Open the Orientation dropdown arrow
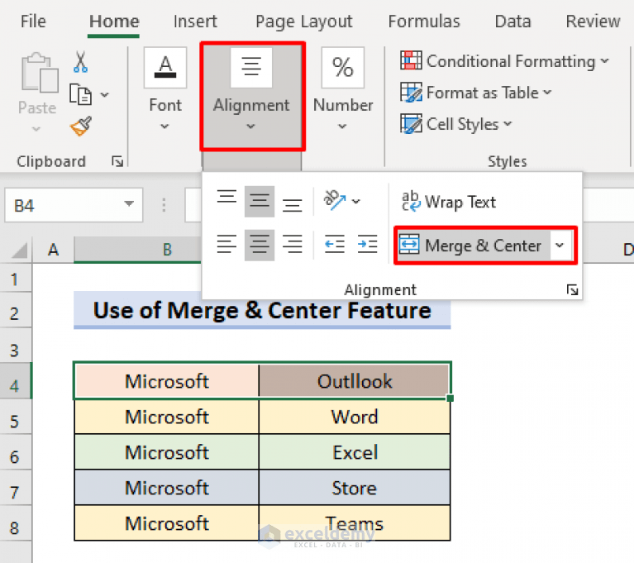The width and height of the screenshot is (634, 563). (x=355, y=201)
